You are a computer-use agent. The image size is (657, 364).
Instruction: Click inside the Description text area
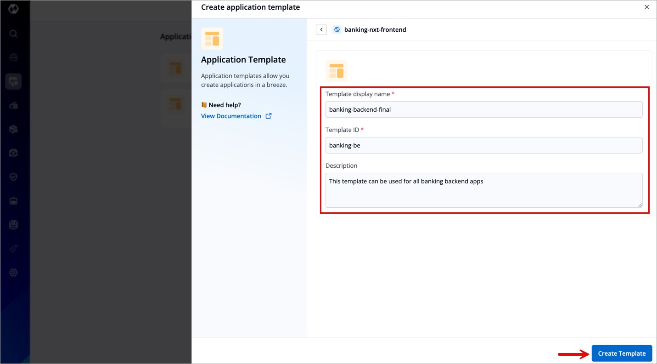[x=483, y=190]
